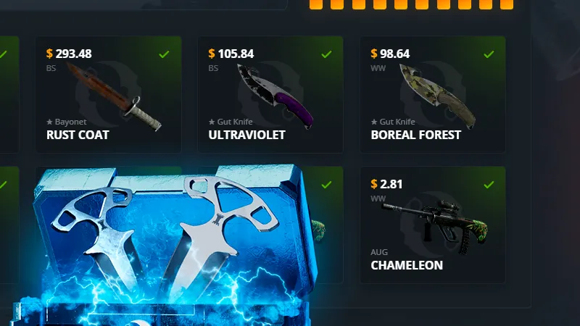Click the BOREAL FOREST skin name
Screen dimensions: 580x326
(415, 135)
